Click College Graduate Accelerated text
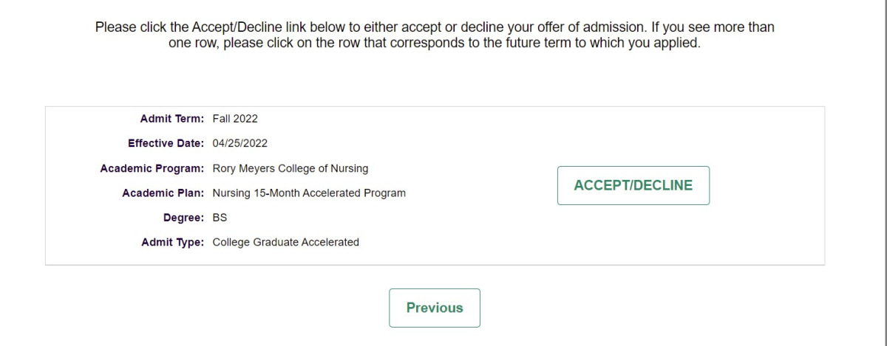The height and width of the screenshot is (346, 887). click(x=285, y=242)
